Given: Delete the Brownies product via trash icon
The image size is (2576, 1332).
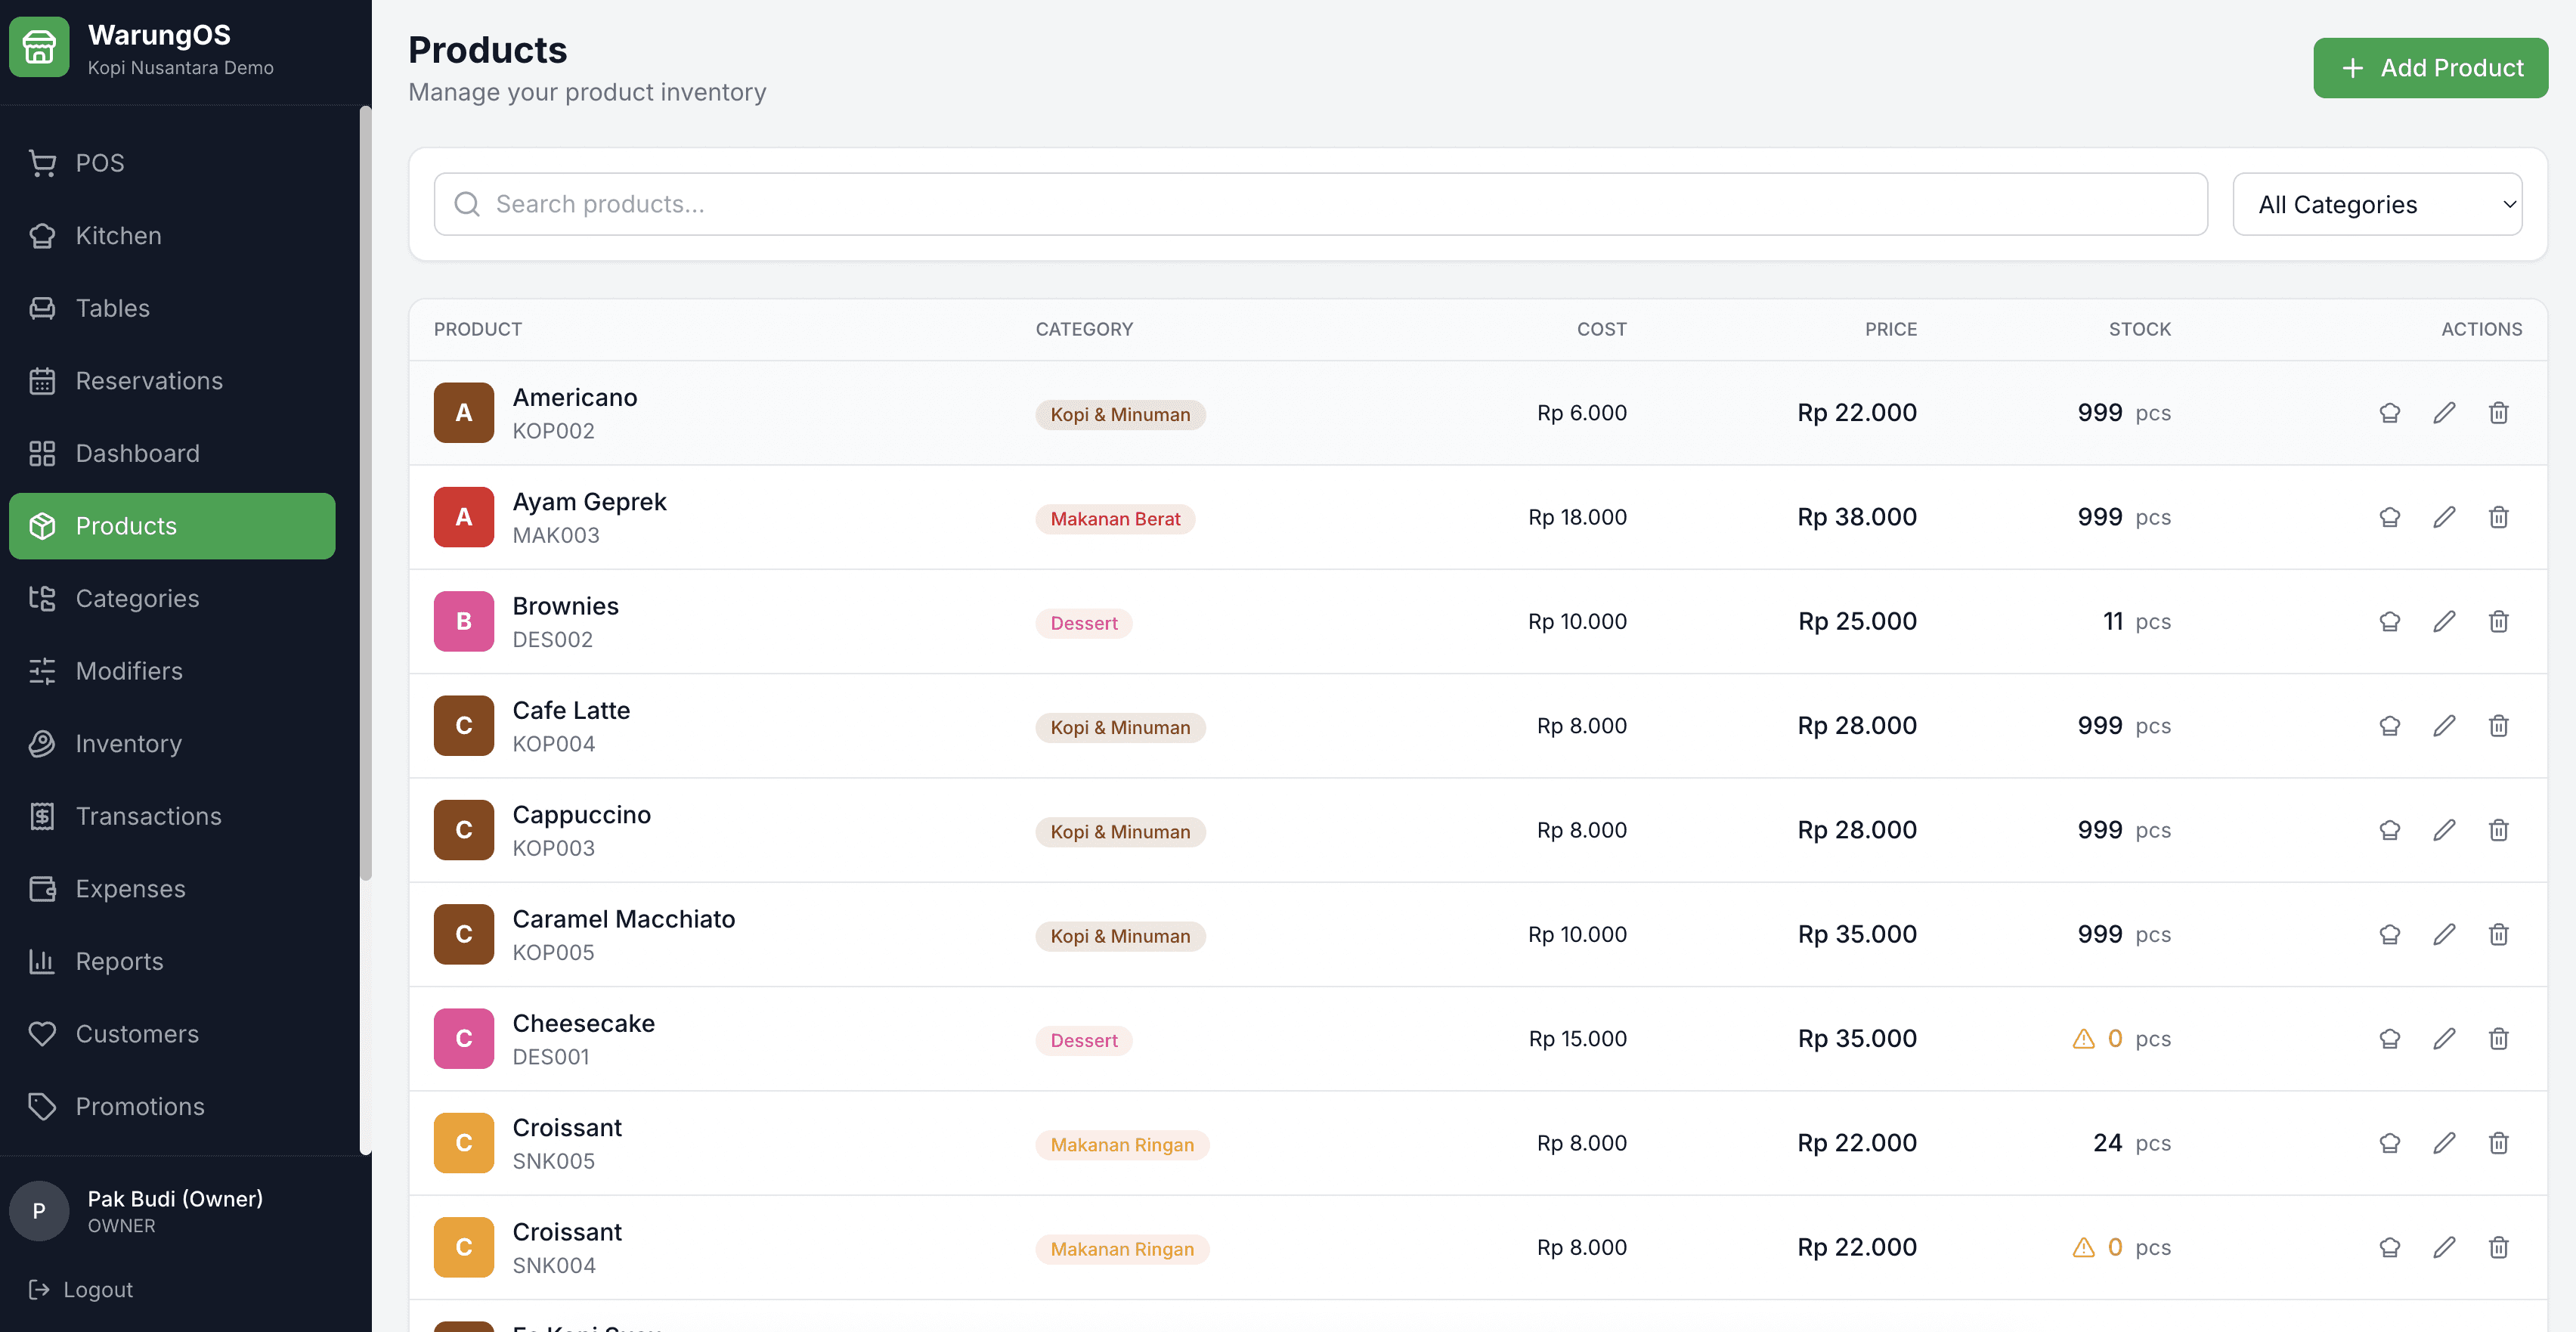Looking at the screenshot, I should point(2498,622).
